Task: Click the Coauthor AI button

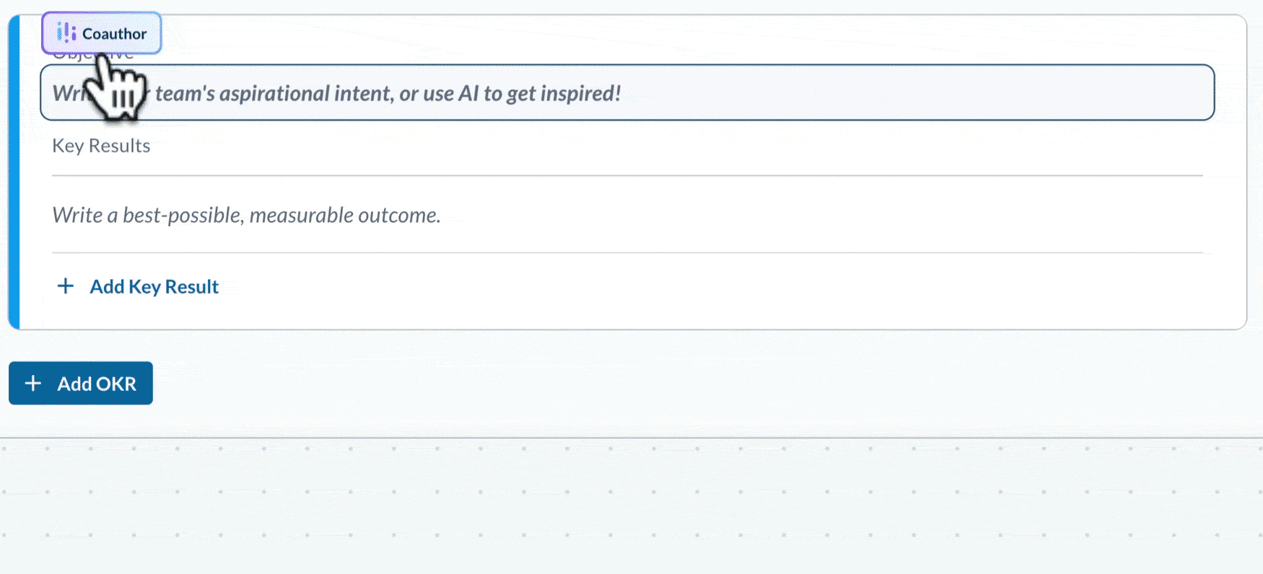Action: tap(101, 33)
